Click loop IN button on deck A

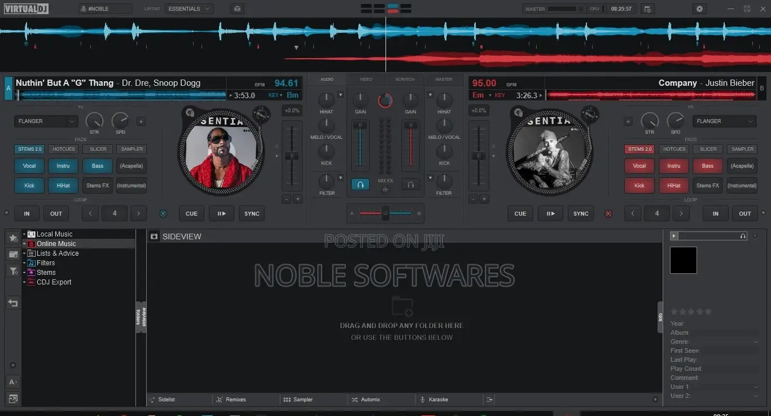click(27, 213)
